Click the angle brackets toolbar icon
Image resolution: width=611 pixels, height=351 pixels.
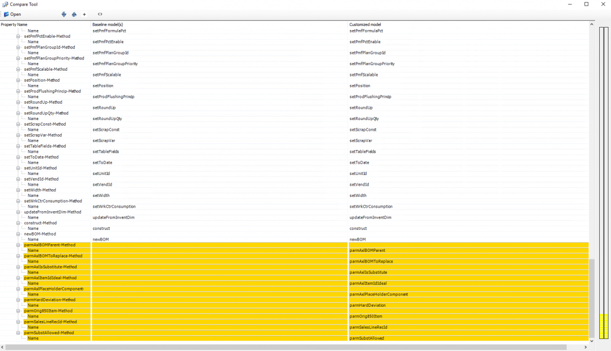click(100, 14)
